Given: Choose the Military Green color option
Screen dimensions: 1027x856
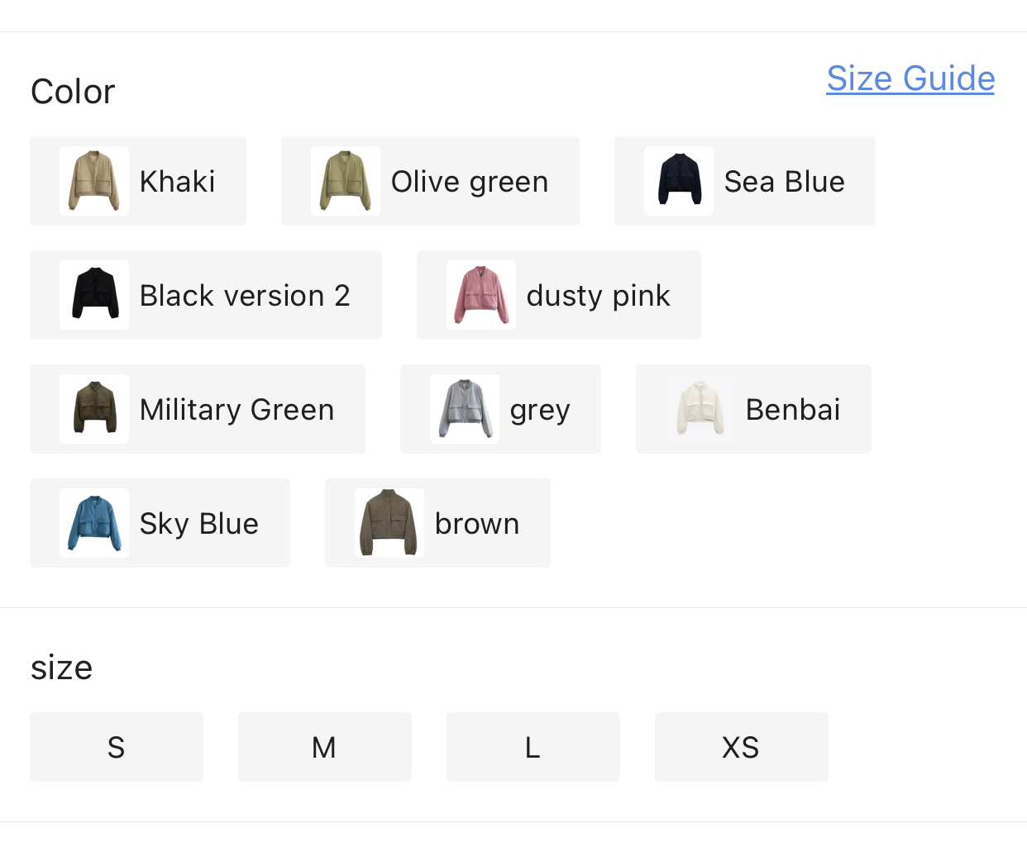Looking at the screenshot, I should 198,409.
